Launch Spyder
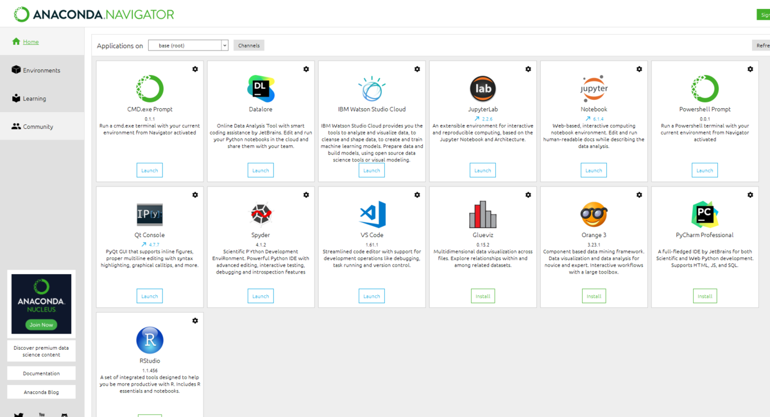Viewport: 770px width, 417px height. pyautogui.click(x=261, y=296)
